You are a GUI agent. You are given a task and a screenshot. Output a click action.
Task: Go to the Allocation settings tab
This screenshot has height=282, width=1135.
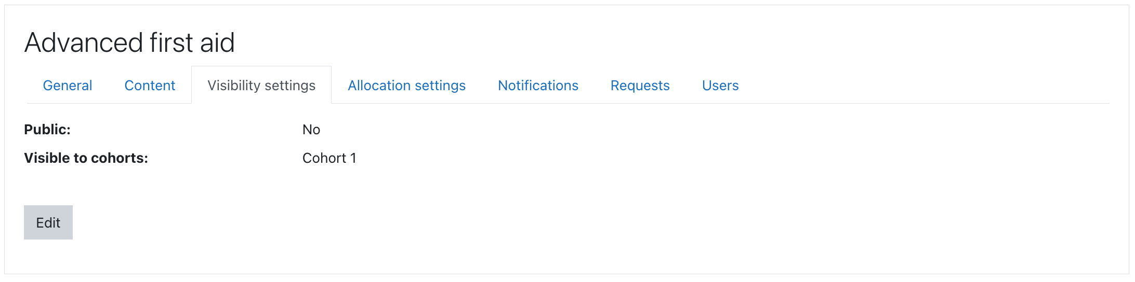coord(406,86)
